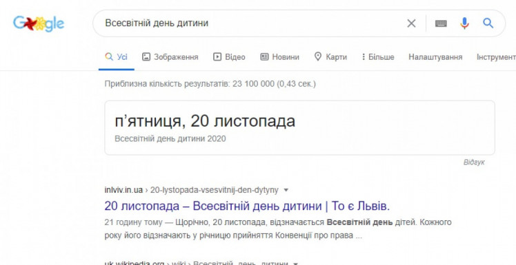
Task: Open the on-screen keyboard icon
Action: pyautogui.click(x=441, y=23)
